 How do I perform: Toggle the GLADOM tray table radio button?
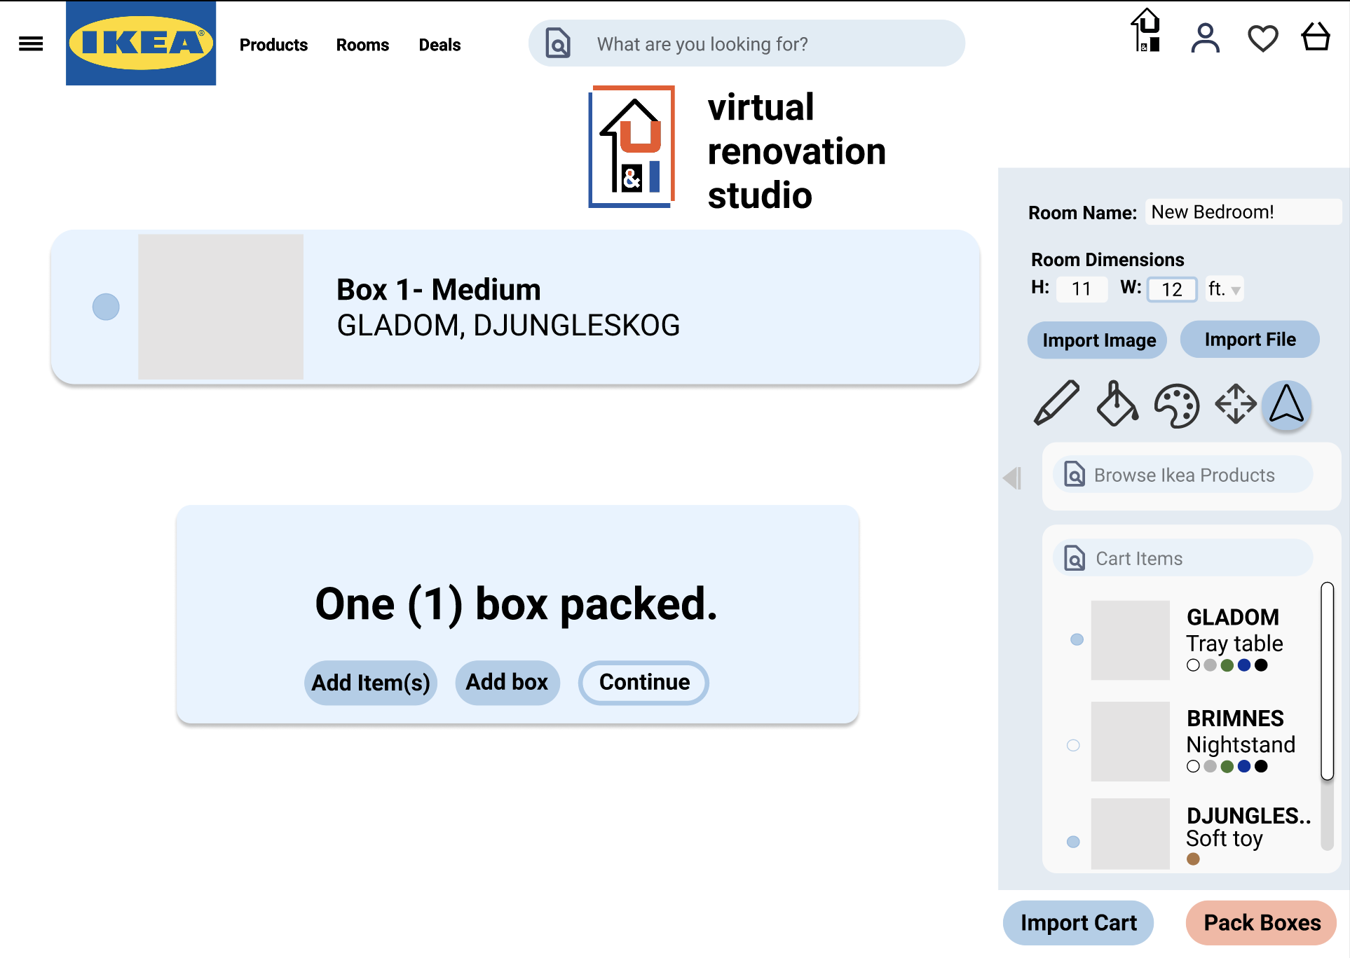pyautogui.click(x=1077, y=639)
